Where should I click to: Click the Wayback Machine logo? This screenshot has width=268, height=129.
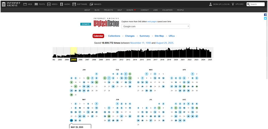click(106, 22)
